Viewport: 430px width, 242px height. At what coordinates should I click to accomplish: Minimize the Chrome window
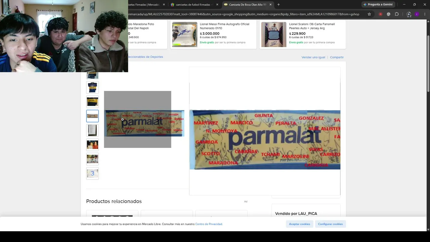click(x=404, y=5)
